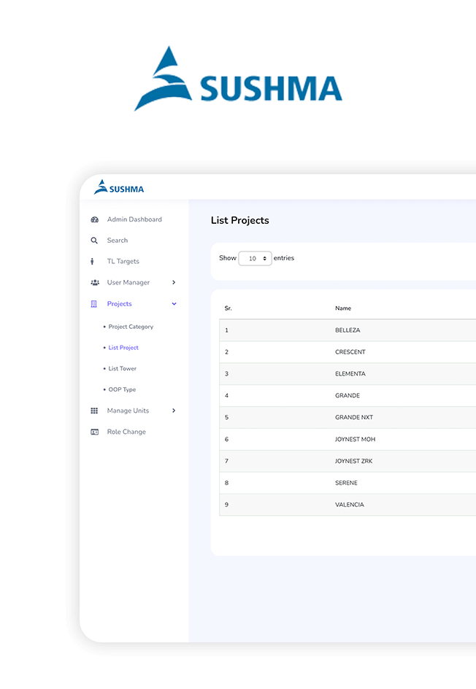476x689 pixels.
Task: Open the OOP Type submenu item
Action: coord(122,390)
